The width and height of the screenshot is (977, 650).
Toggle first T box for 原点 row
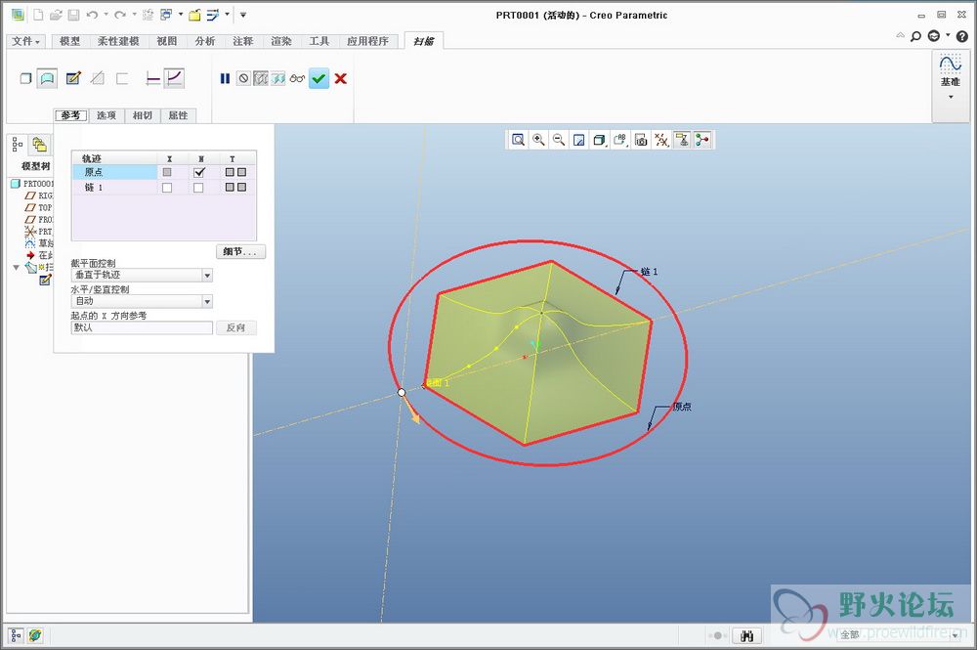click(x=230, y=172)
